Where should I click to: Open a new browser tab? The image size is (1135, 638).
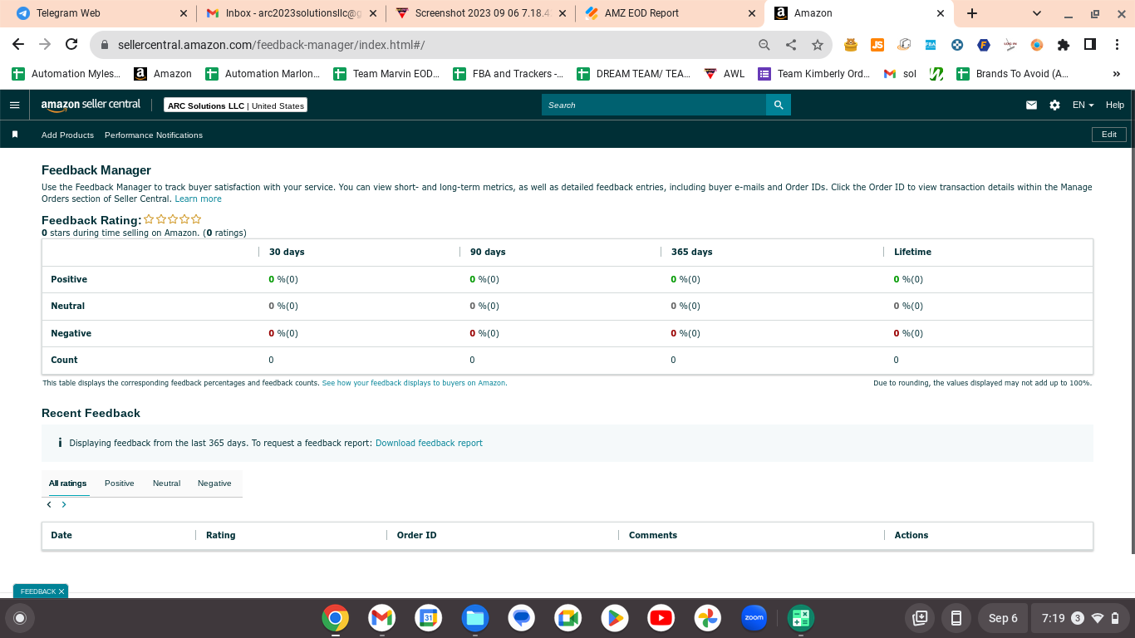click(x=972, y=13)
